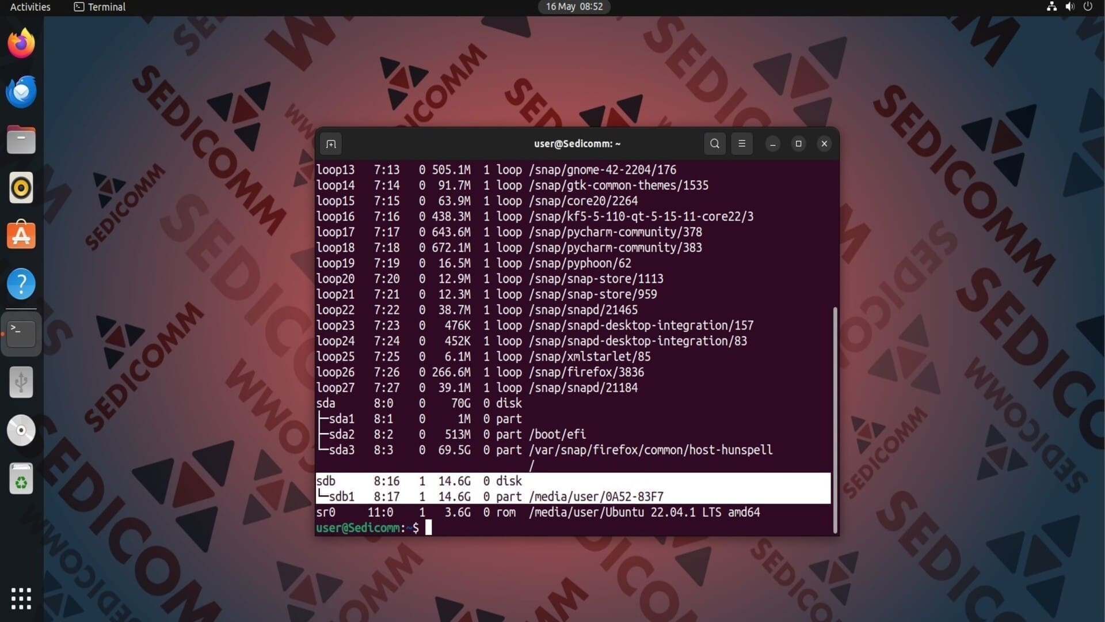
Task: Open system menu via power icon
Action: 1087,7
